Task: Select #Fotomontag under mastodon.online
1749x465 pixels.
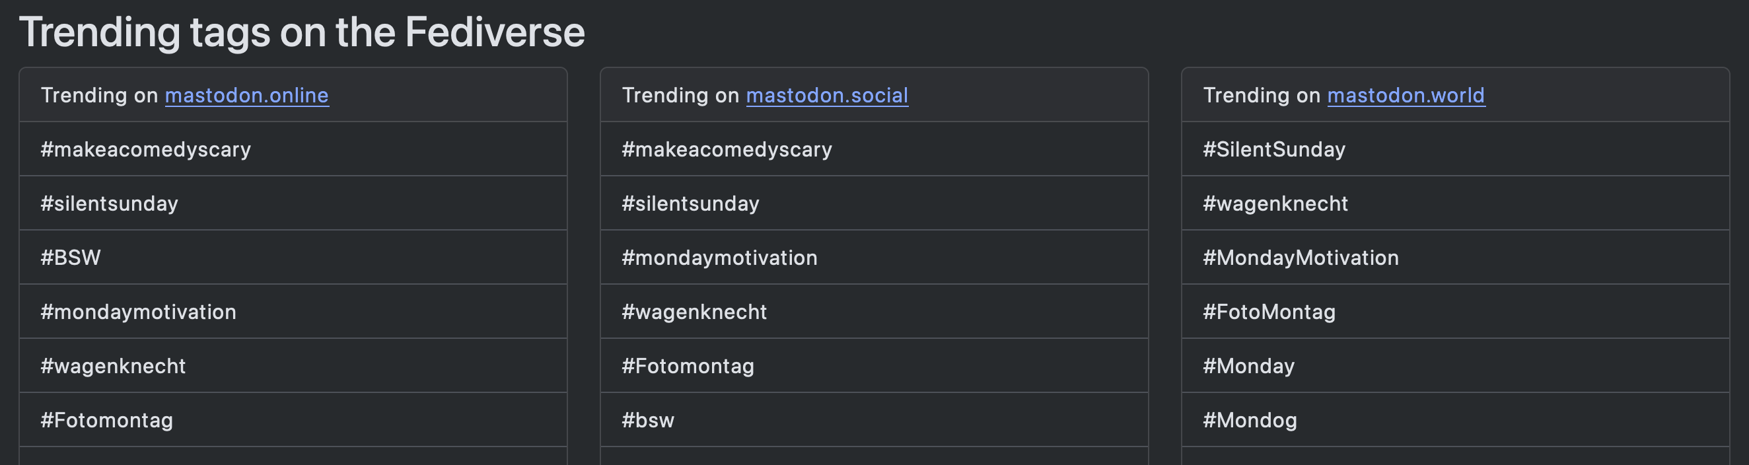Action: pos(293,420)
